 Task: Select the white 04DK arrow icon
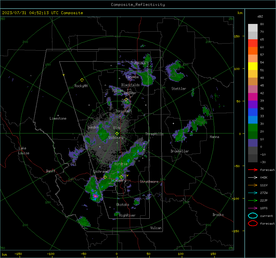[x=253, y=177]
